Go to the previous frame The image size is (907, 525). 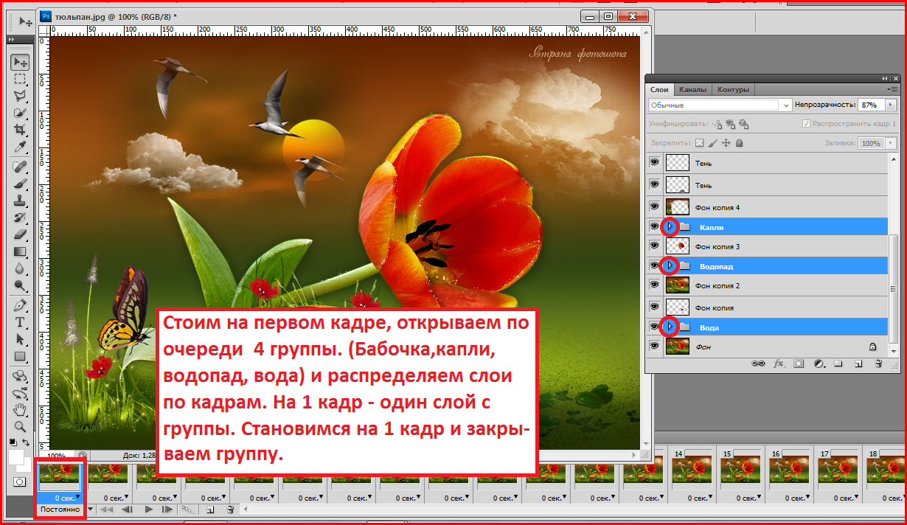pyautogui.click(x=128, y=509)
